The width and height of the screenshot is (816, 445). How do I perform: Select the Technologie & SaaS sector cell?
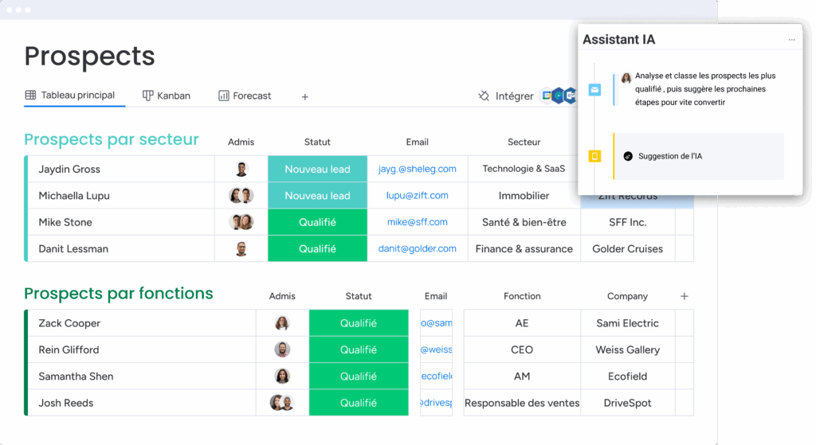tap(524, 169)
